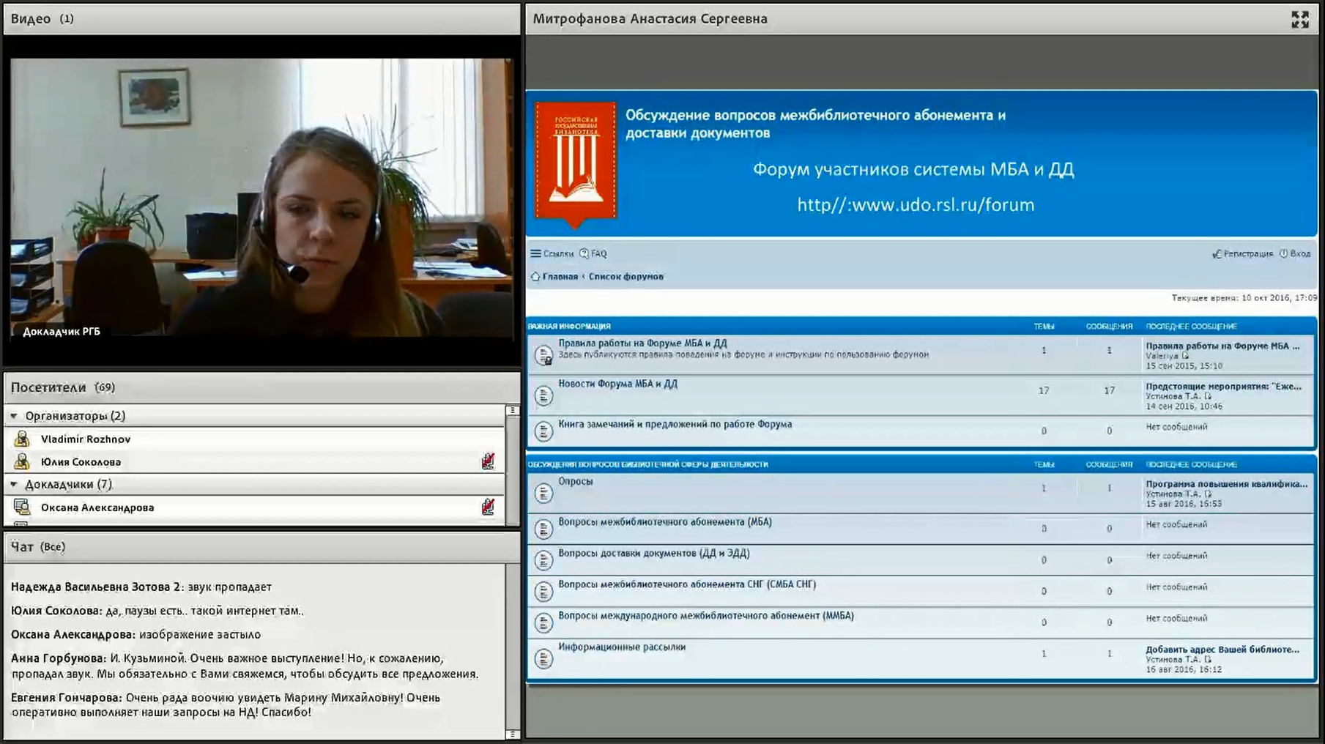The image size is (1325, 744).
Task: Click the icon beside Информационные рассылки forum
Action: (x=543, y=658)
